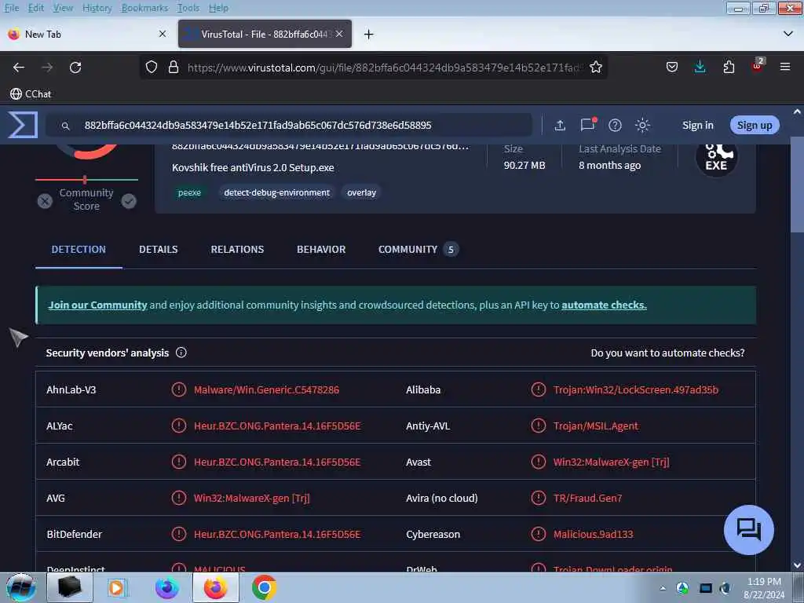Switch to the BEHAVIOR tab
This screenshot has height=603, width=804.
pos(321,249)
